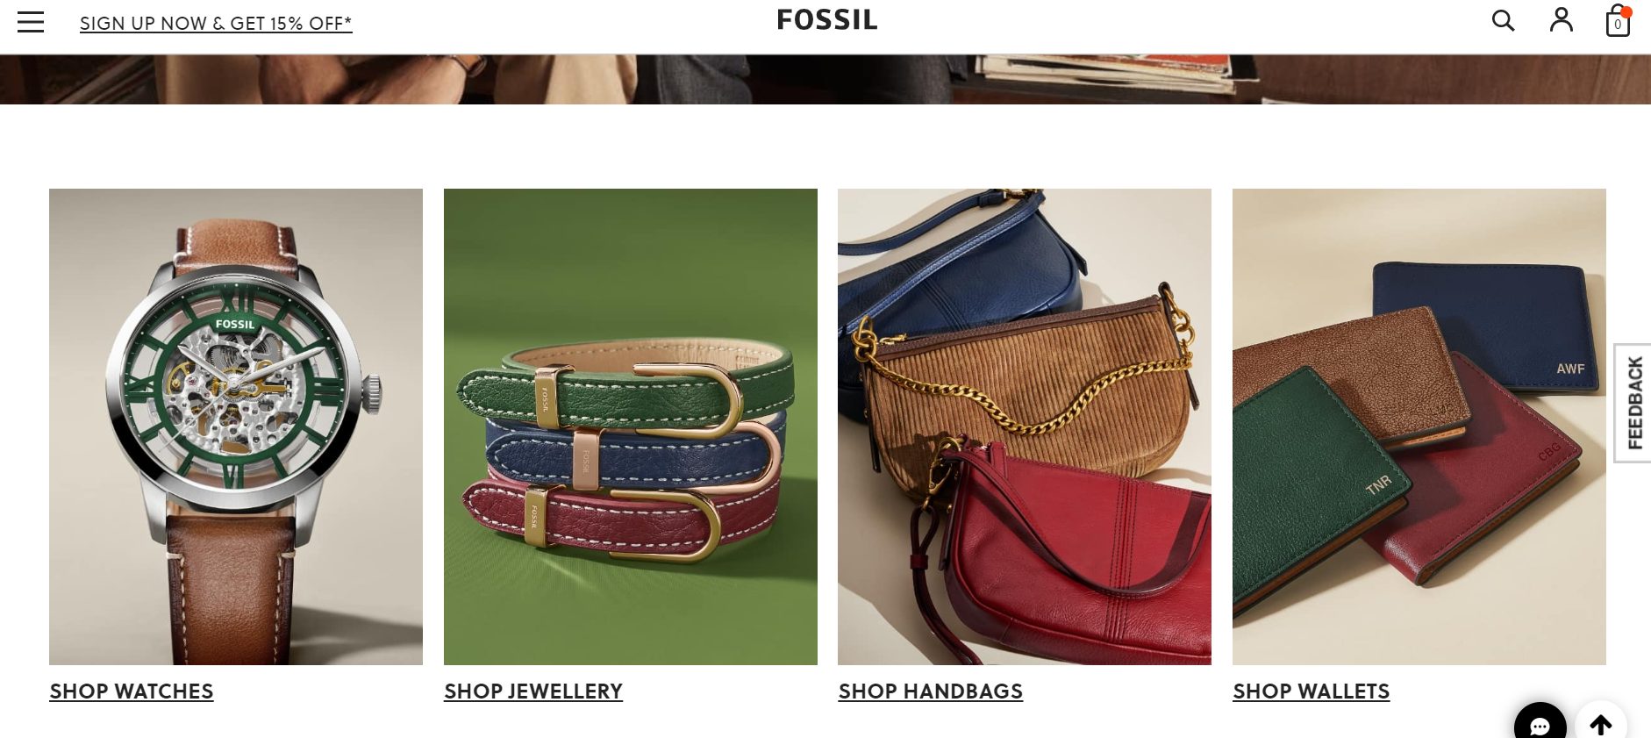Select the monogrammed wallets image
Viewport: 1651px width, 738px height.
[x=1419, y=426]
